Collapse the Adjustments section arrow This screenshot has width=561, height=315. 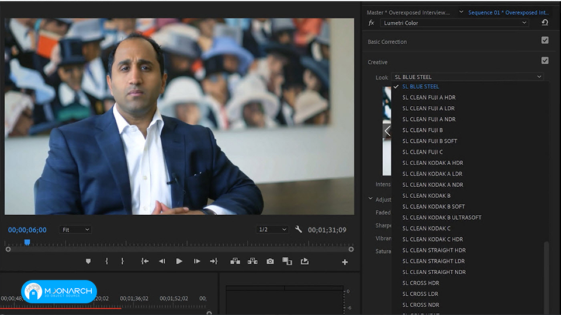click(x=370, y=198)
